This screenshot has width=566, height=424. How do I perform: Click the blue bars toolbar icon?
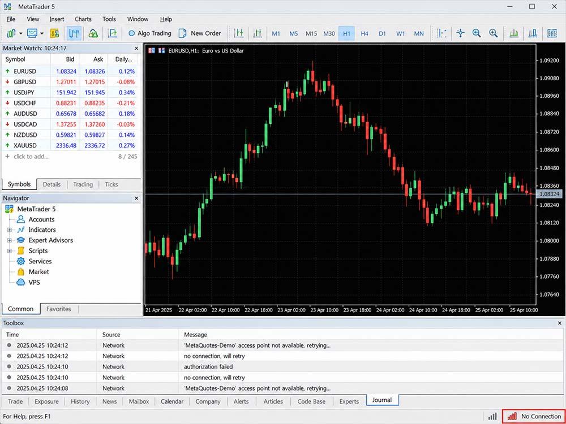[x=533, y=33]
